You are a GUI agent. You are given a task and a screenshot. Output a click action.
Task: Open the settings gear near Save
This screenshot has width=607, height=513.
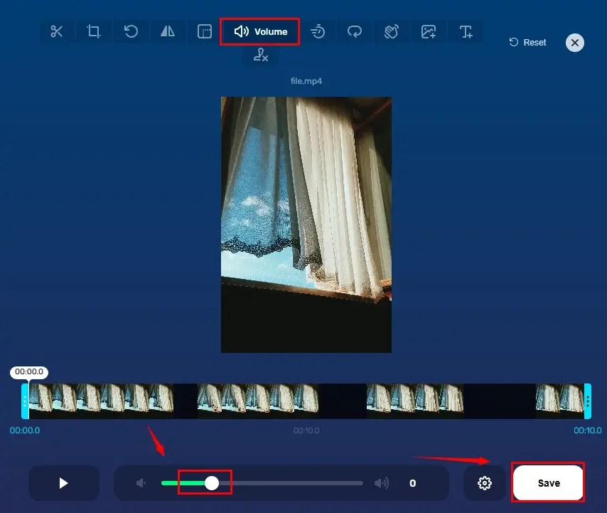coord(485,482)
